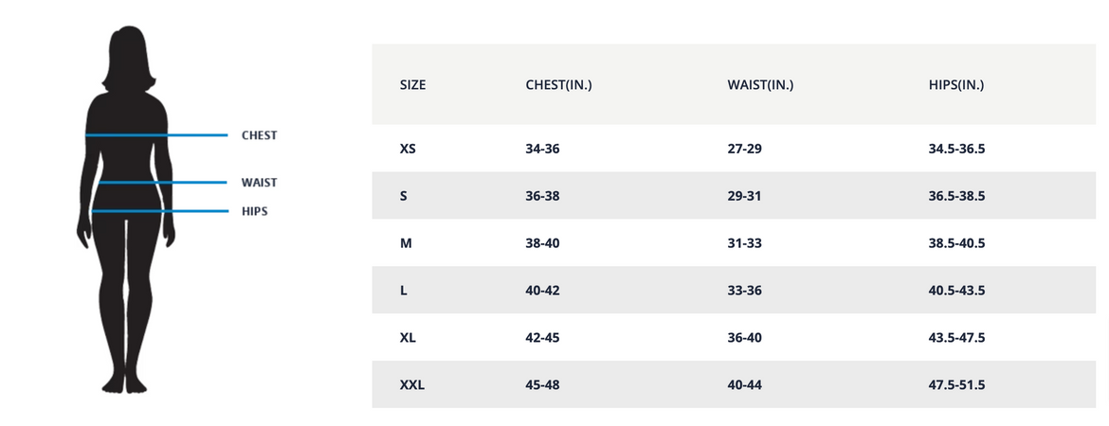1109x426 pixels.
Task: Pick the XL size row label
Action: tap(408, 338)
